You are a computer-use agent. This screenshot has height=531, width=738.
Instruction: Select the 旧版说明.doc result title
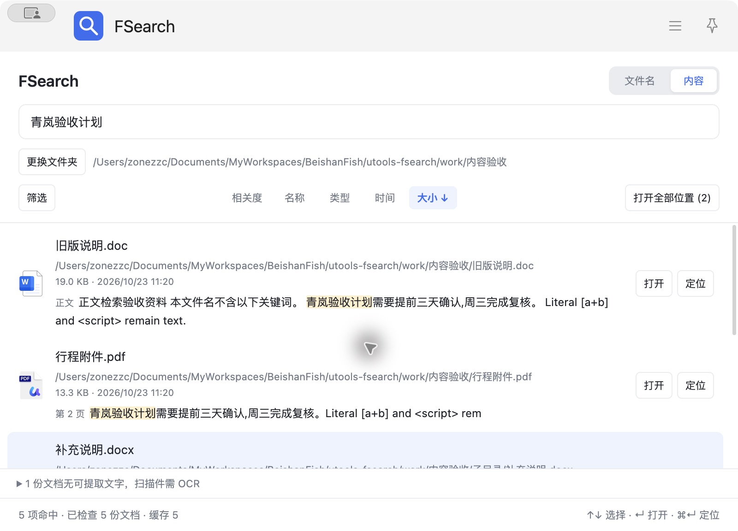[x=91, y=246]
